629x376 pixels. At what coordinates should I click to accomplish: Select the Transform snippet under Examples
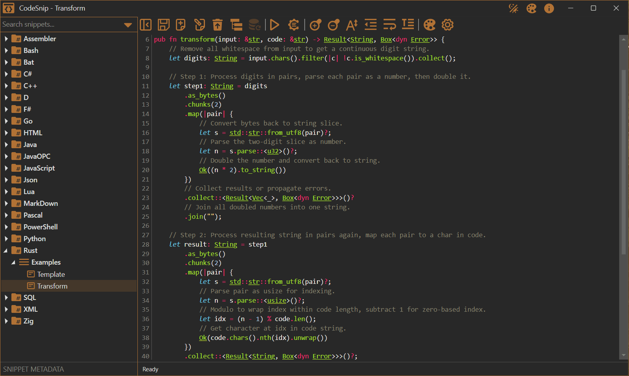(x=52, y=286)
